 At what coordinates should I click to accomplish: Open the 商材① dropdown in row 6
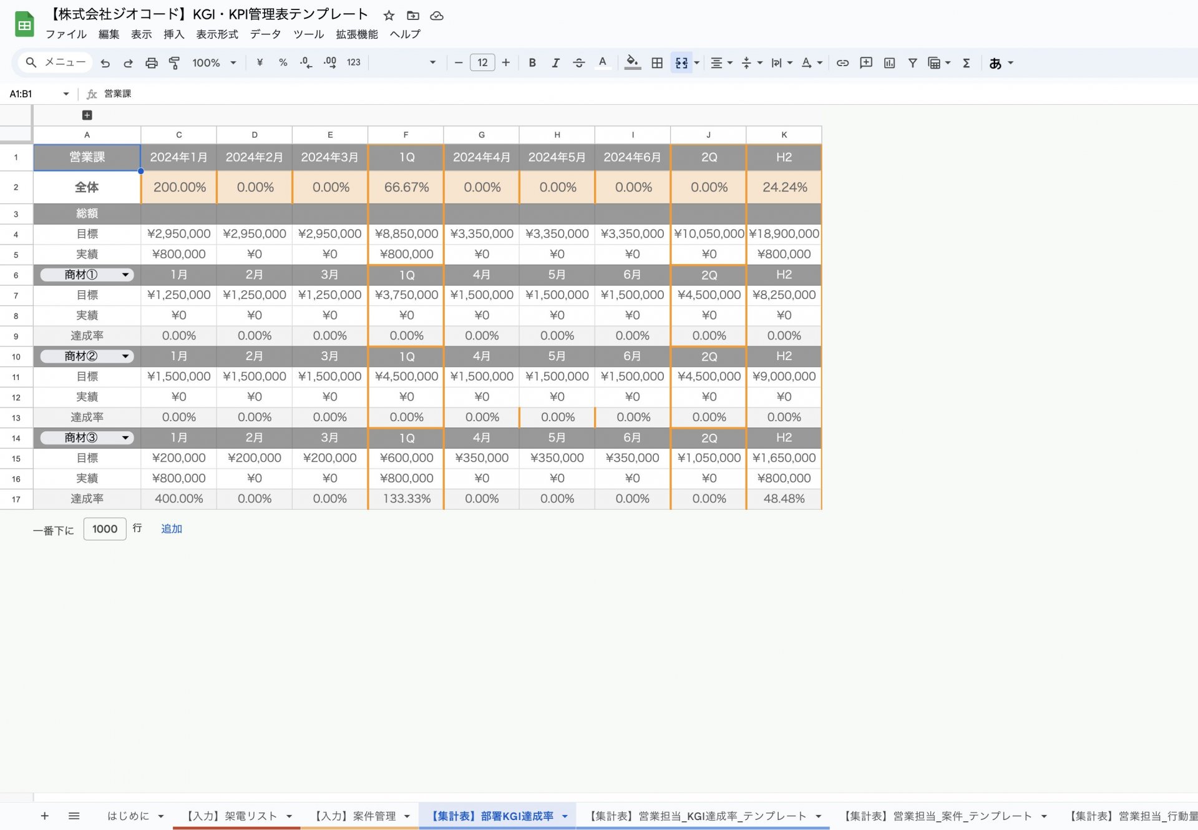coord(126,275)
